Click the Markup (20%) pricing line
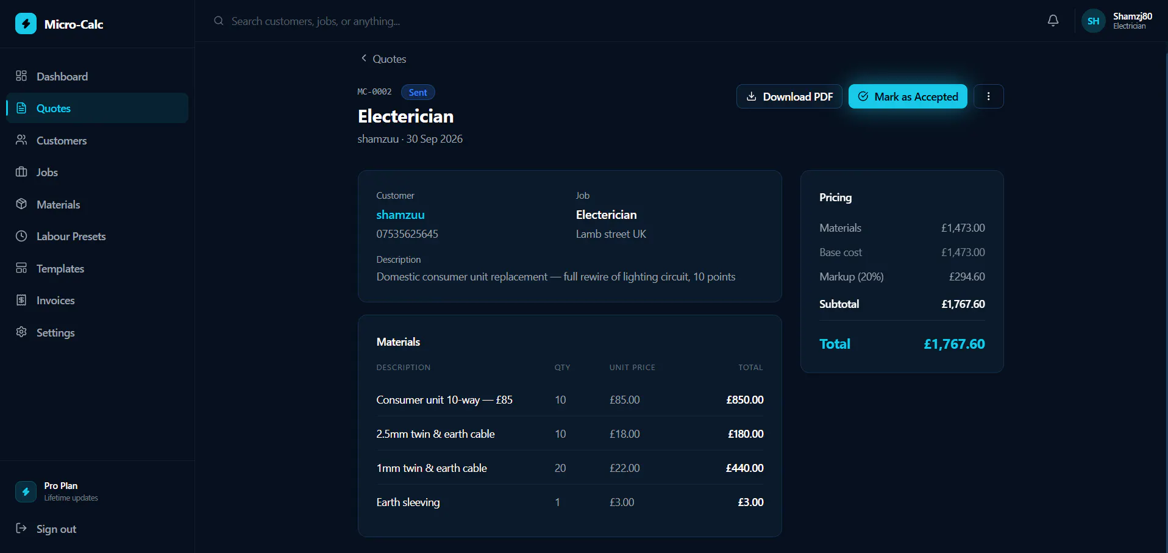Image resolution: width=1168 pixels, height=553 pixels. (x=902, y=276)
